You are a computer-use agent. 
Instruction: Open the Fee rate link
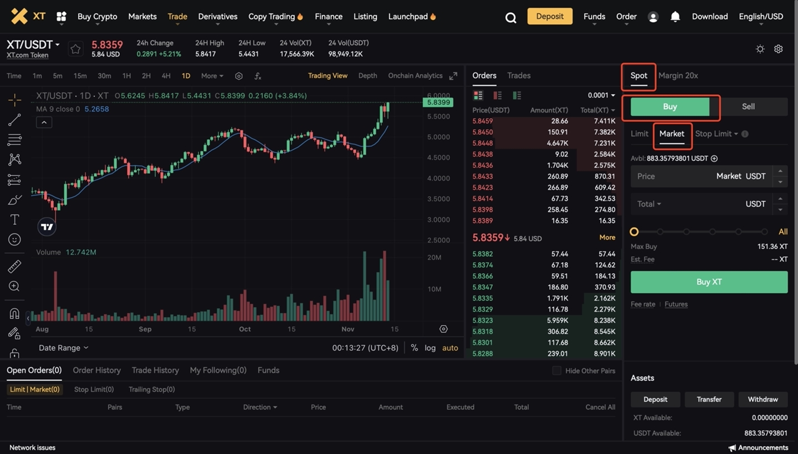643,304
